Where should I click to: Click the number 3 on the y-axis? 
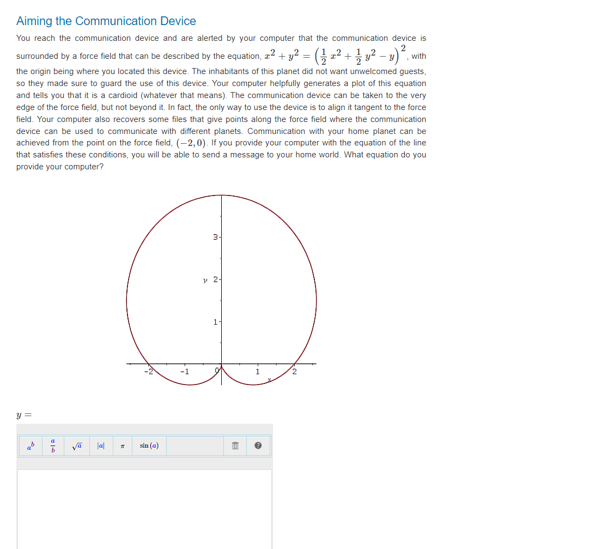215,236
